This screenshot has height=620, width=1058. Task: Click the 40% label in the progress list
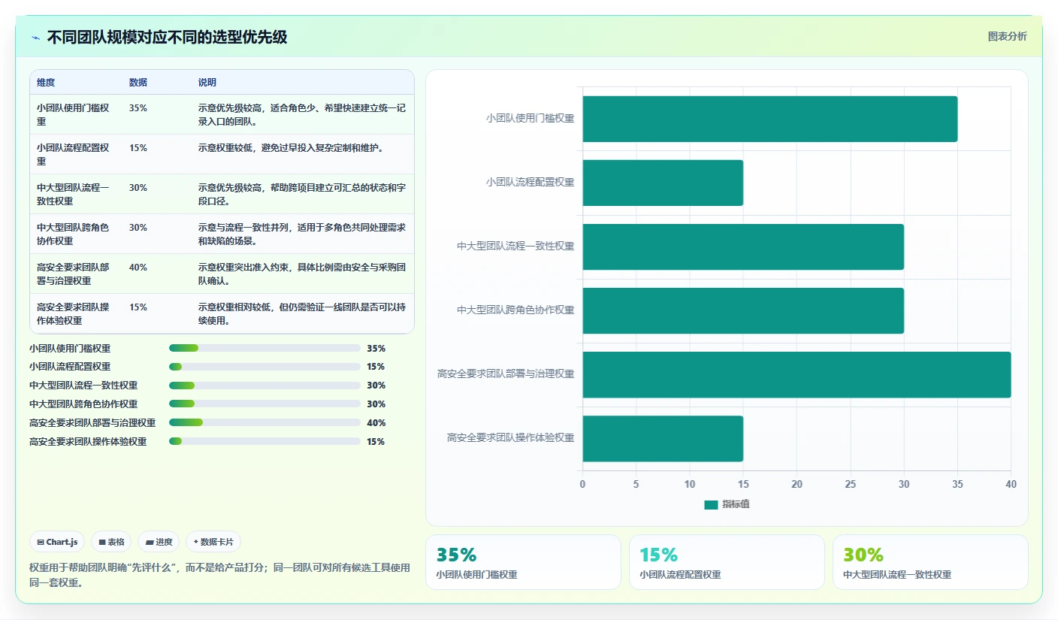point(376,422)
